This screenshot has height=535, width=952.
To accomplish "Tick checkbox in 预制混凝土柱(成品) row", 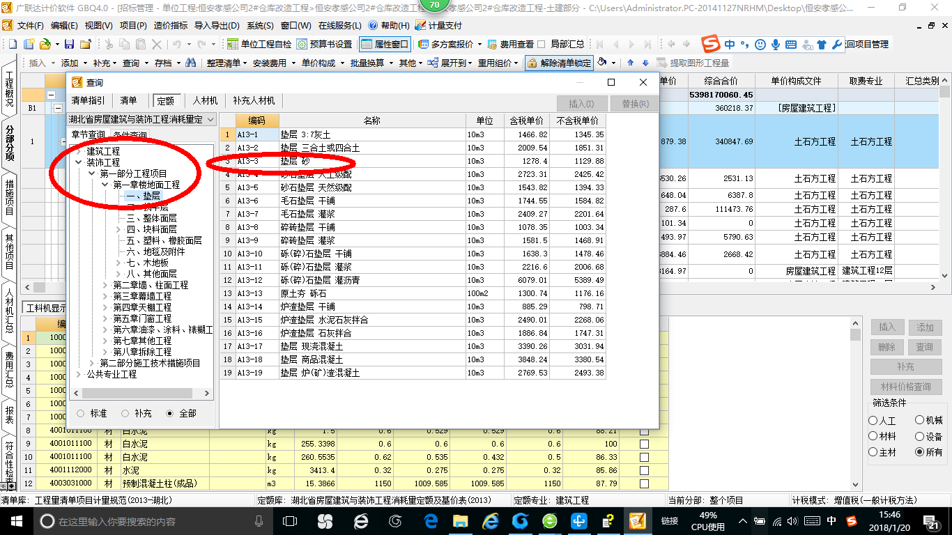I will [x=644, y=483].
